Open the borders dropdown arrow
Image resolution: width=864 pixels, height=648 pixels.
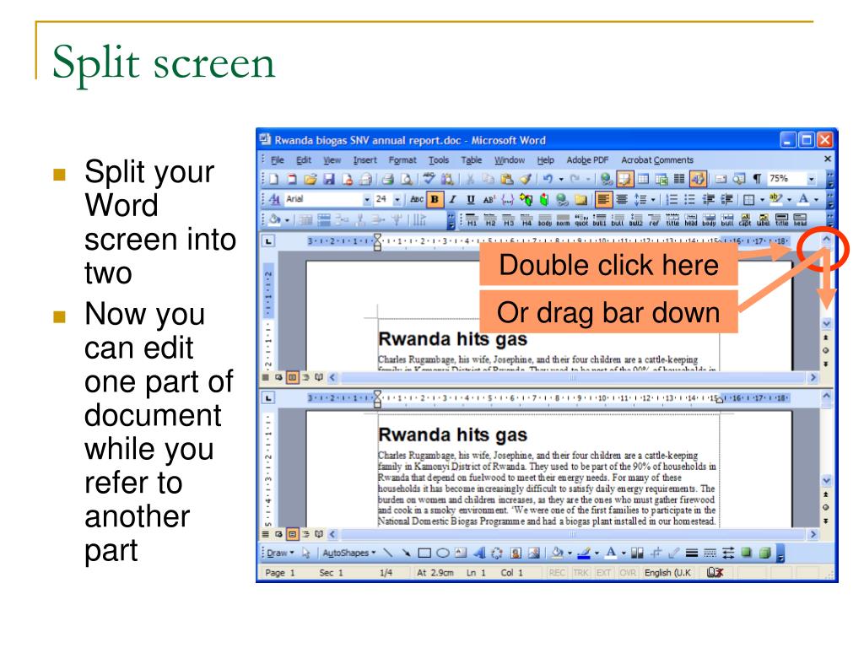(x=762, y=199)
